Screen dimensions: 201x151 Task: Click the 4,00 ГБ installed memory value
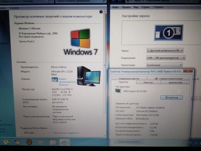point(60,101)
